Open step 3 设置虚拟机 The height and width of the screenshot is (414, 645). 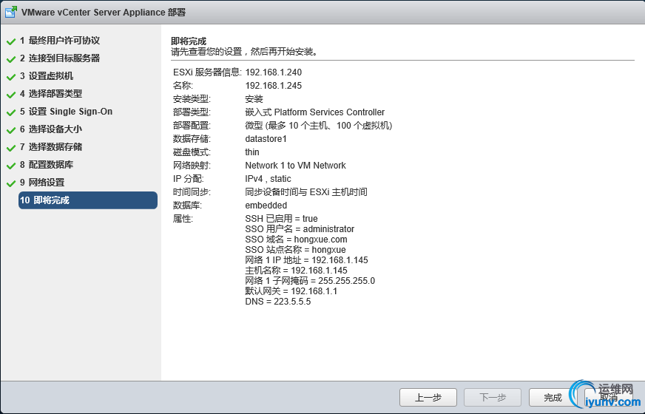click(47, 75)
